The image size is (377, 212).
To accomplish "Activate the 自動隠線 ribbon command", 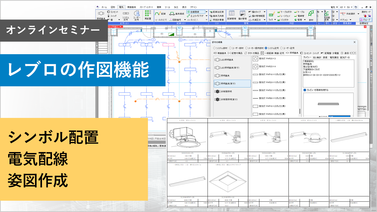I will coord(196,12).
